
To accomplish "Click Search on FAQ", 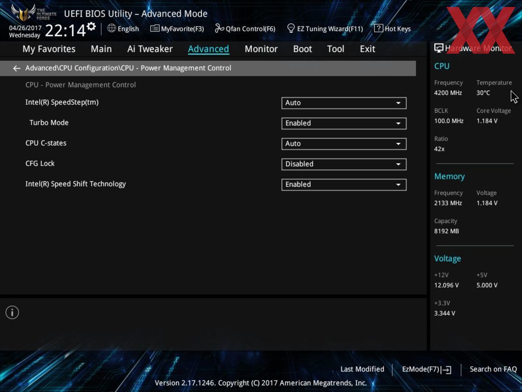I will click(493, 369).
